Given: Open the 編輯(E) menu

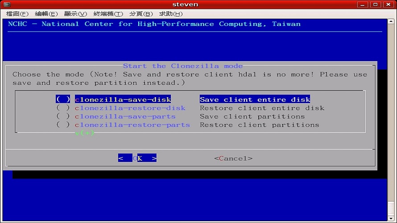Looking at the screenshot, I should [46, 14].
